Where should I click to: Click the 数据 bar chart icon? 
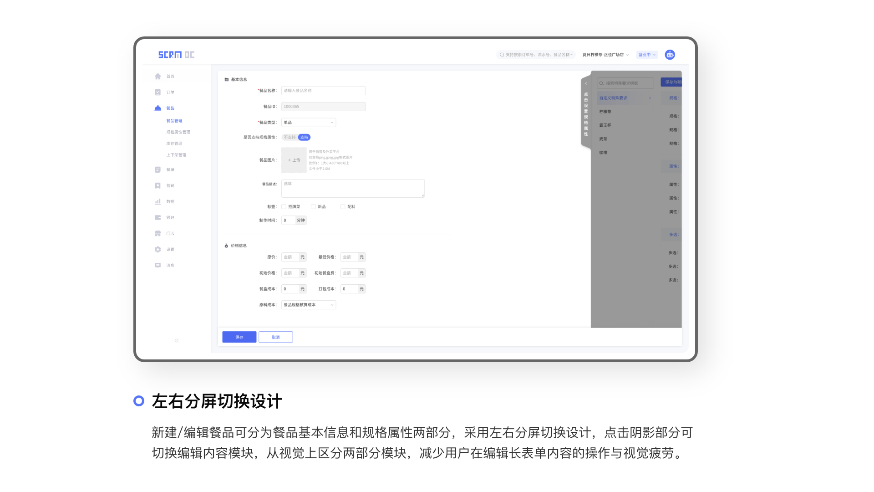[158, 202]
